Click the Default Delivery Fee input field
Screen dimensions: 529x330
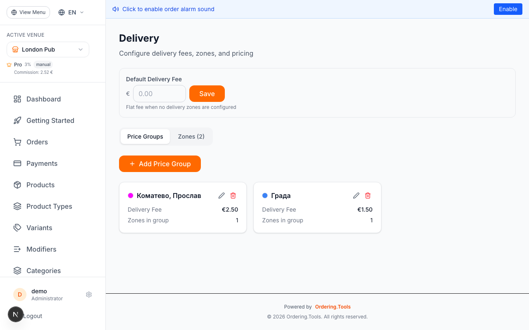[x=159, y=94]
